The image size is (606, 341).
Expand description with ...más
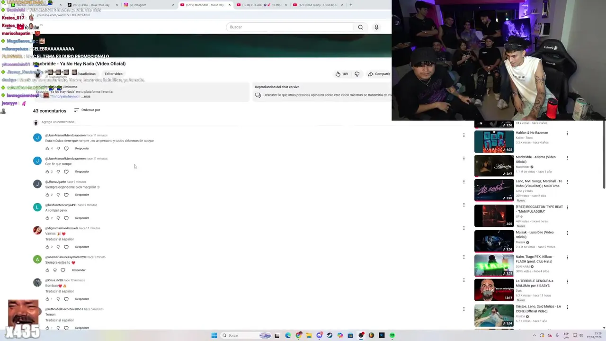pos(86,96)
